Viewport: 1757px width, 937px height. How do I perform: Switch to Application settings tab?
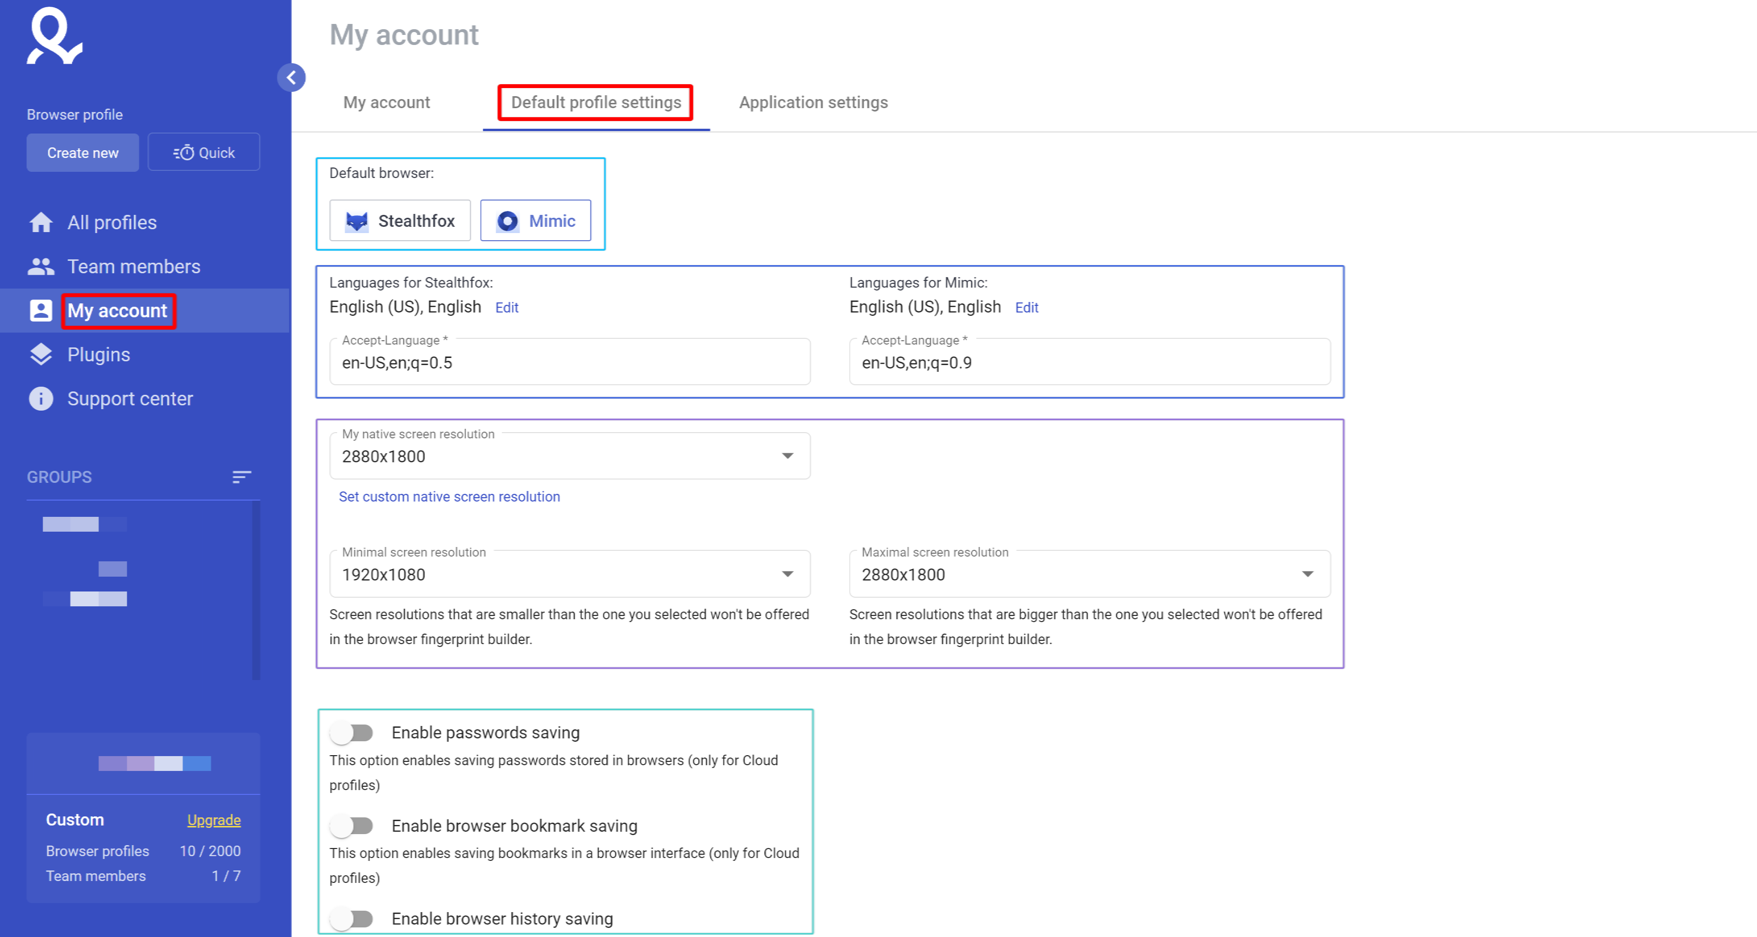pos(813,102)
